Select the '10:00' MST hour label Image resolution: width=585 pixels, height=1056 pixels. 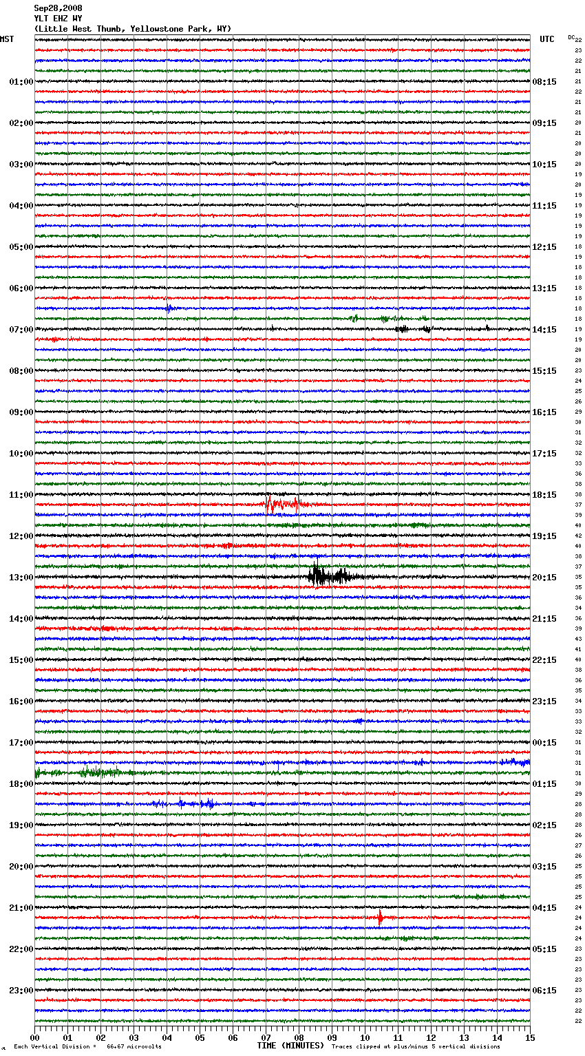pyautogui.click(x=21, y=454)
